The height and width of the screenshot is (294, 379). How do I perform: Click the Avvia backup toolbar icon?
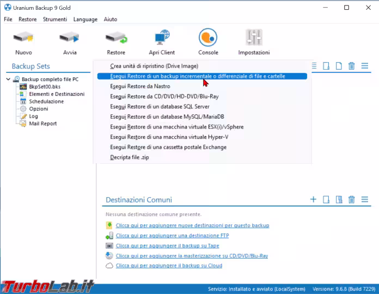pos(70,38)
